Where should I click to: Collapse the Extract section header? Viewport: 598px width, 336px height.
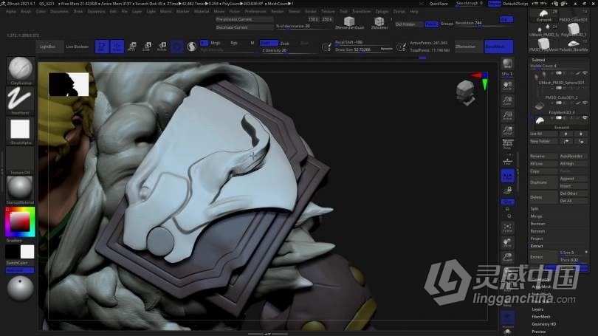click(x=536, y=246)
